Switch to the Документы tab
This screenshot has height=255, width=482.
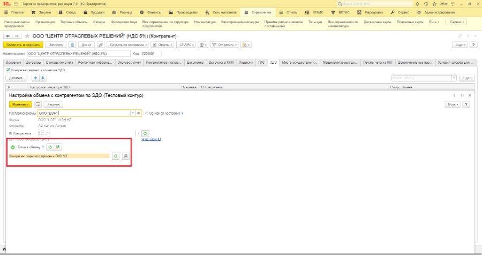coord(195,63)
